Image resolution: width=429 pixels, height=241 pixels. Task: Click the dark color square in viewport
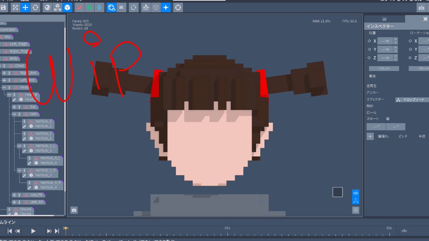[x=337, y=192]
